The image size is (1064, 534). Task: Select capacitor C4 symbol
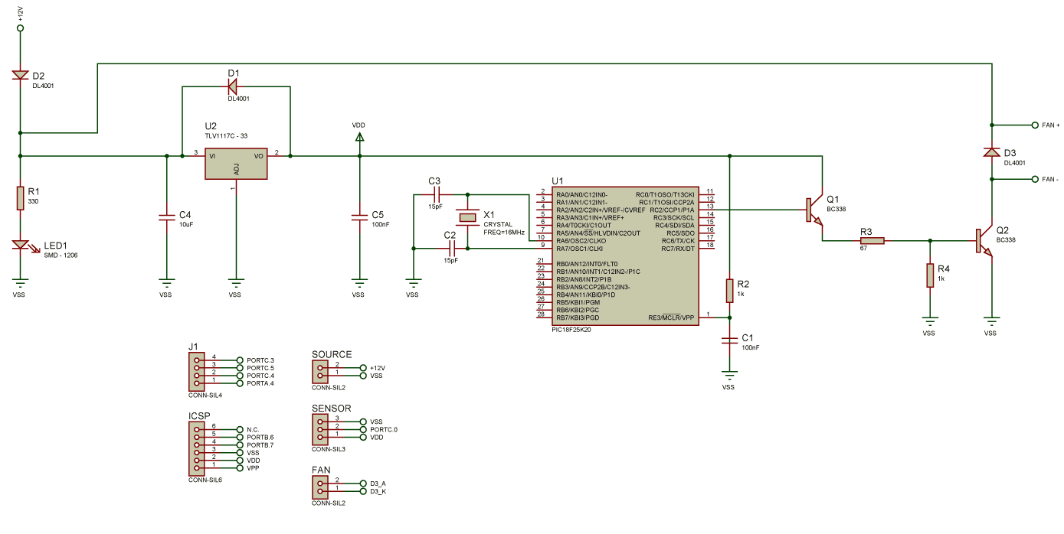[165, 217]
